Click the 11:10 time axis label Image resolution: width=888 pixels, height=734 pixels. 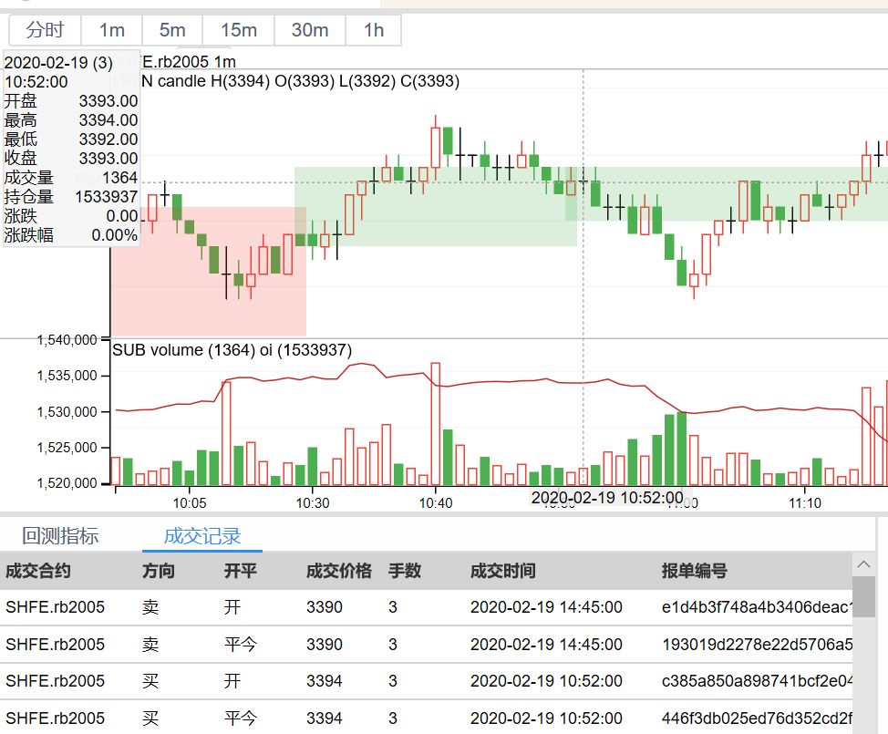click(x=805, y=503)
